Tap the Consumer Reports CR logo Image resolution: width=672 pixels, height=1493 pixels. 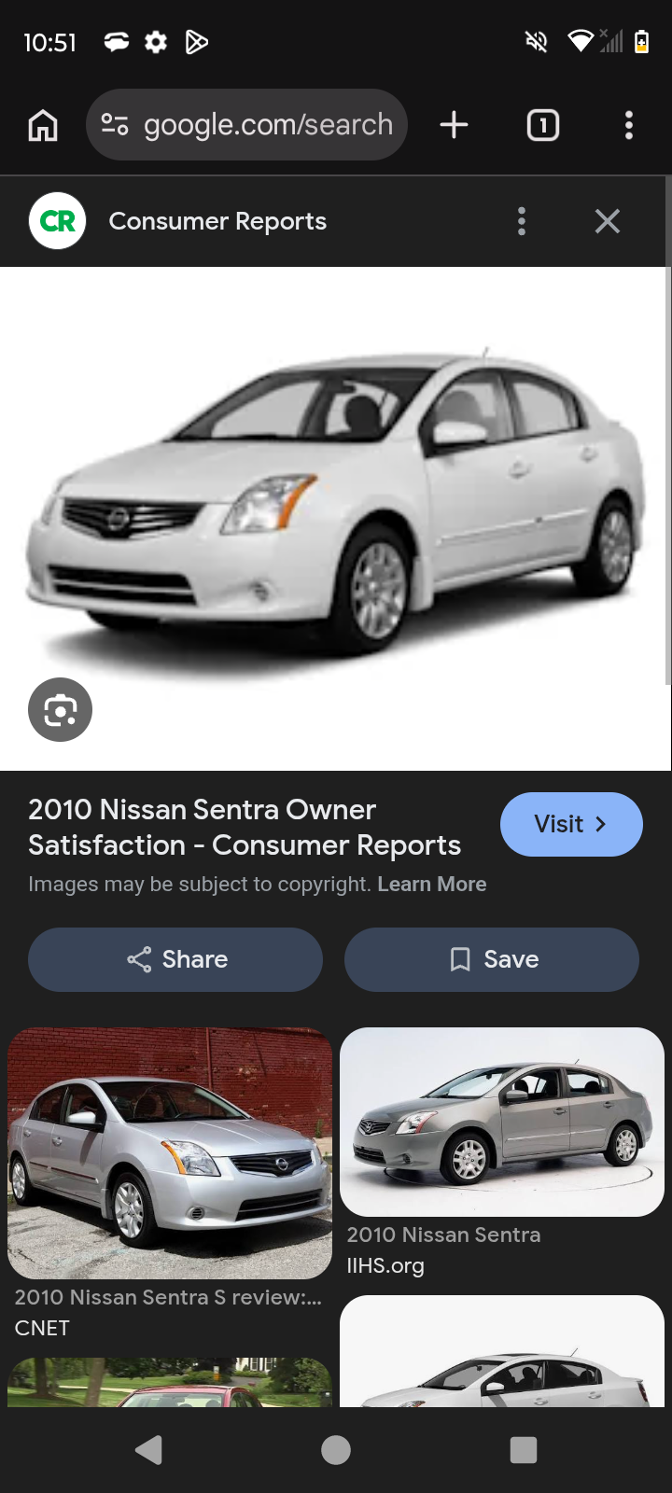point(58,221)
